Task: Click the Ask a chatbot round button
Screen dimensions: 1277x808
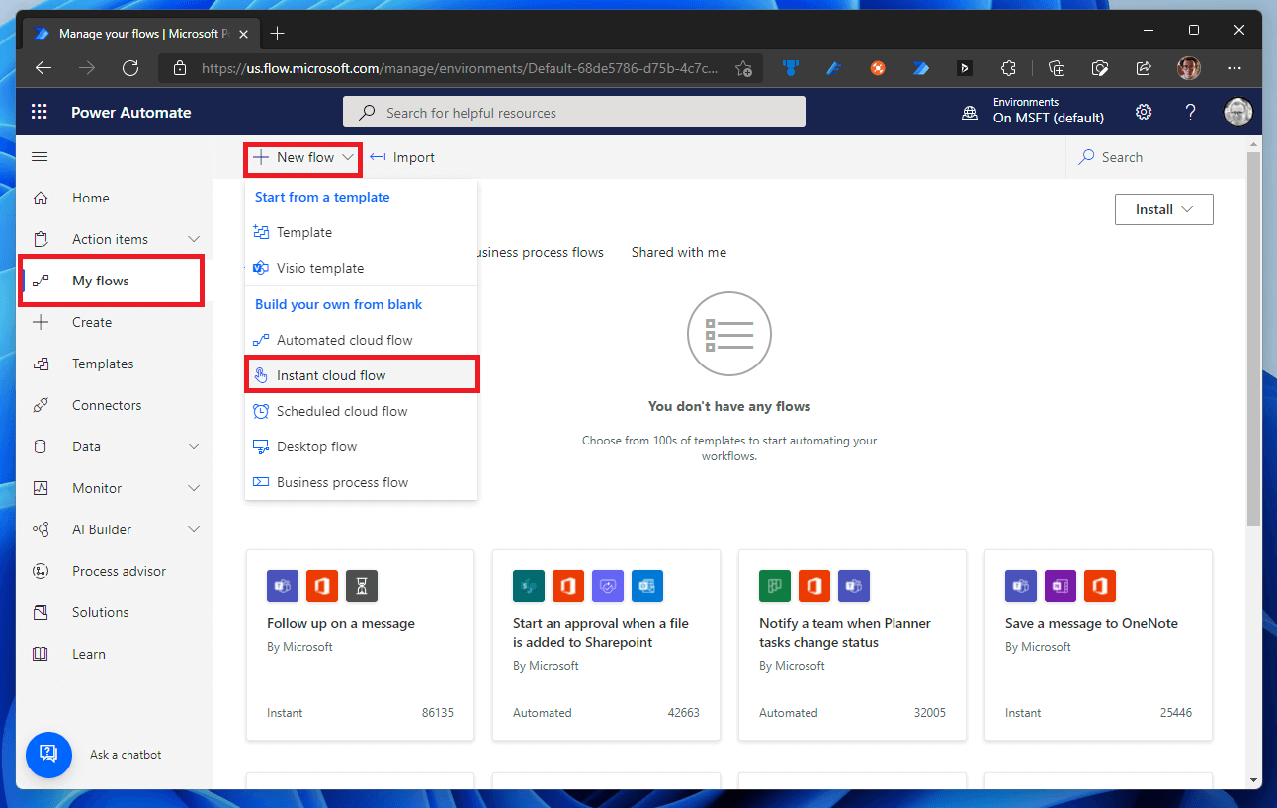Action: (49, 754)
